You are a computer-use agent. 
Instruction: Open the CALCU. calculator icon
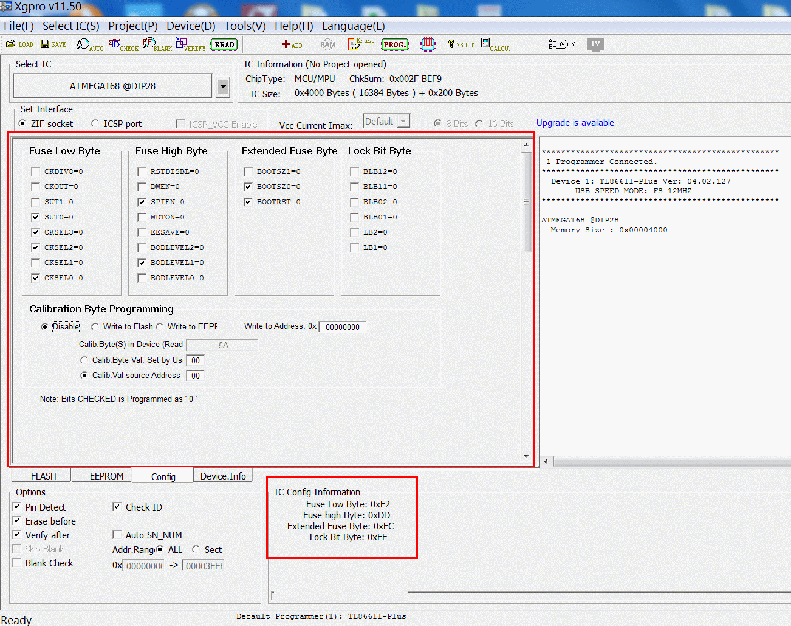pyautogui.click(x=495, y=44)
